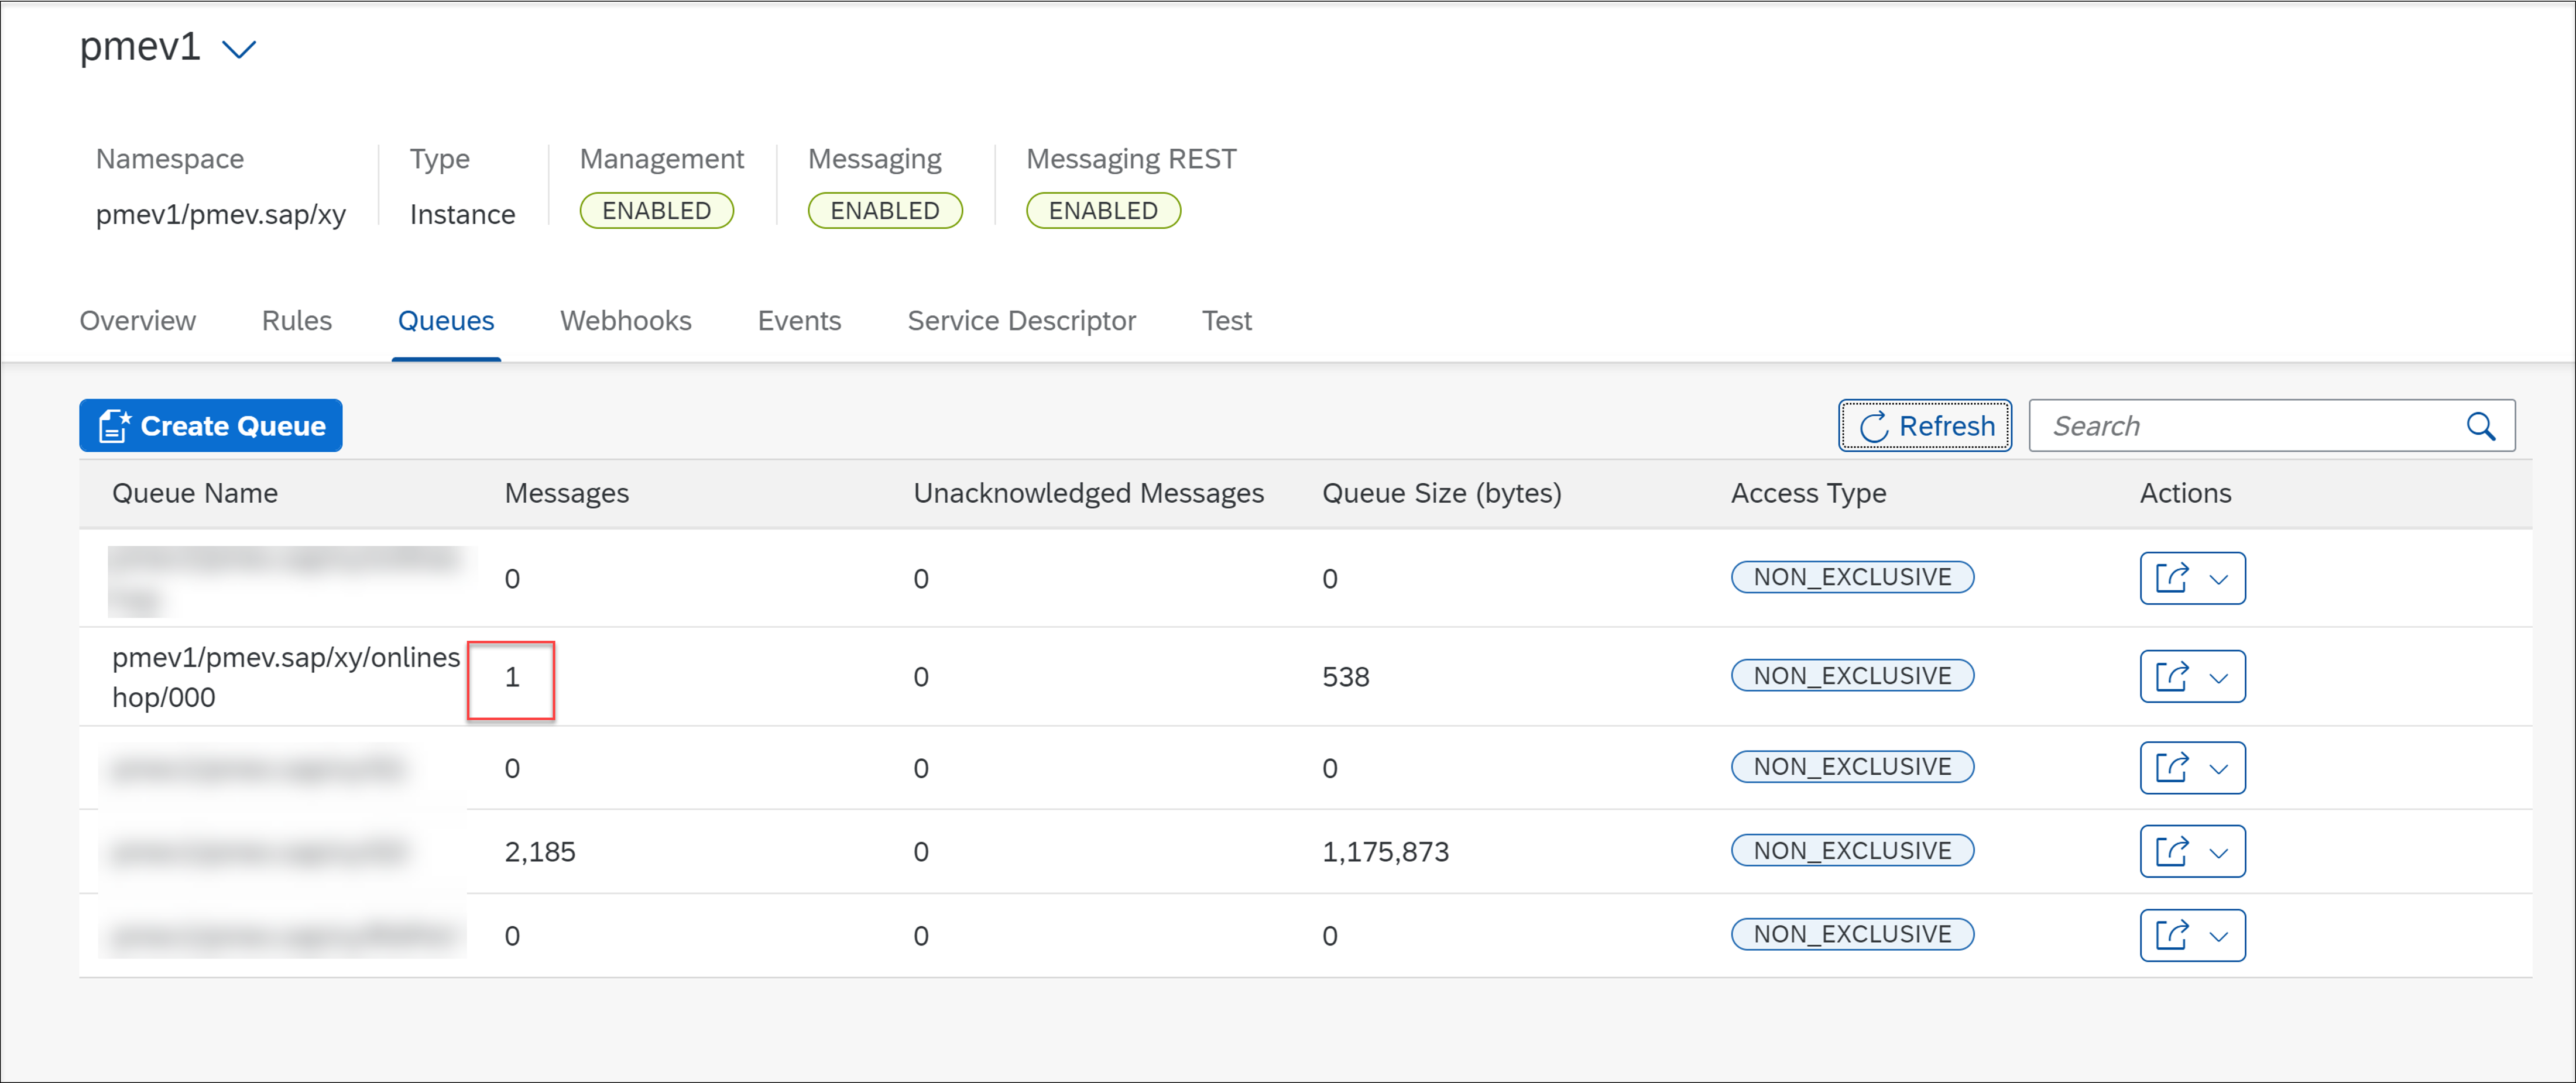Select queue name pmev1/pmev.sap/xy/onlineshop/000
This screenshot has height=1083, width=2576.
coord(286,677)
